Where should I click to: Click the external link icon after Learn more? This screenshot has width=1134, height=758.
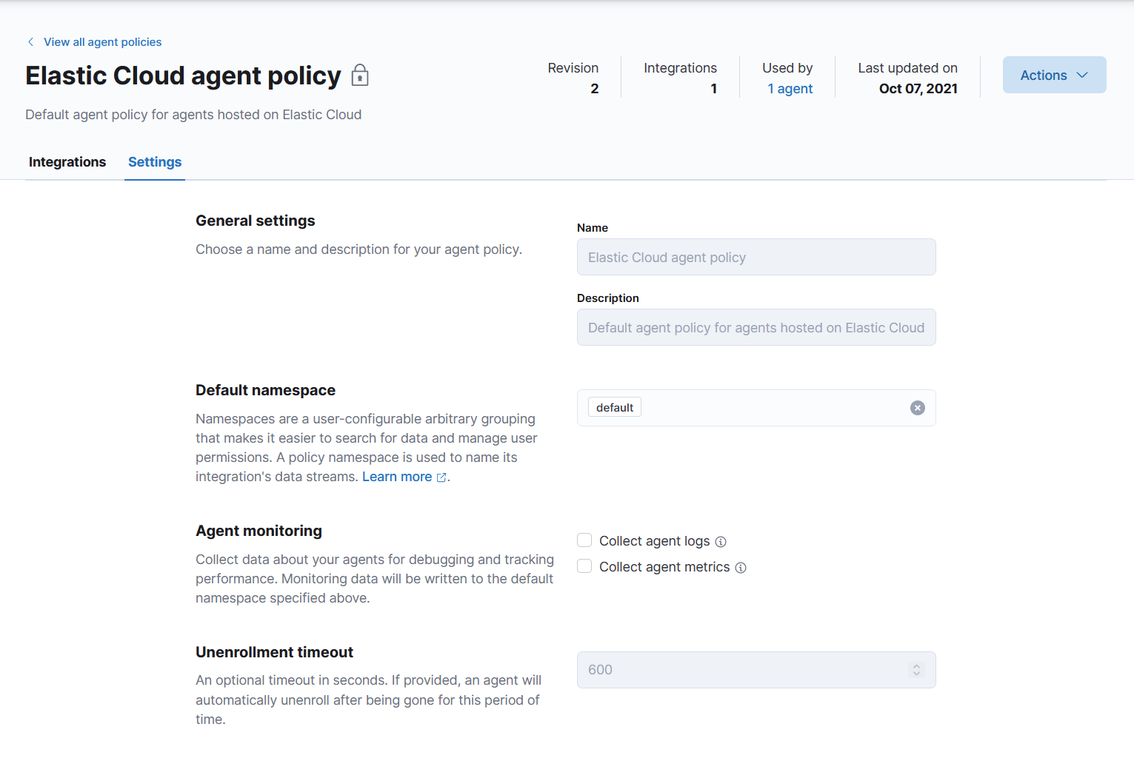point(442,477)
